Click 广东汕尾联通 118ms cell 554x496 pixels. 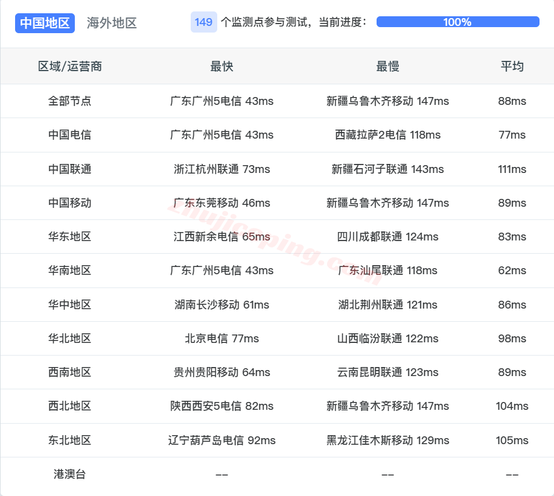click(x=387, y=271)
